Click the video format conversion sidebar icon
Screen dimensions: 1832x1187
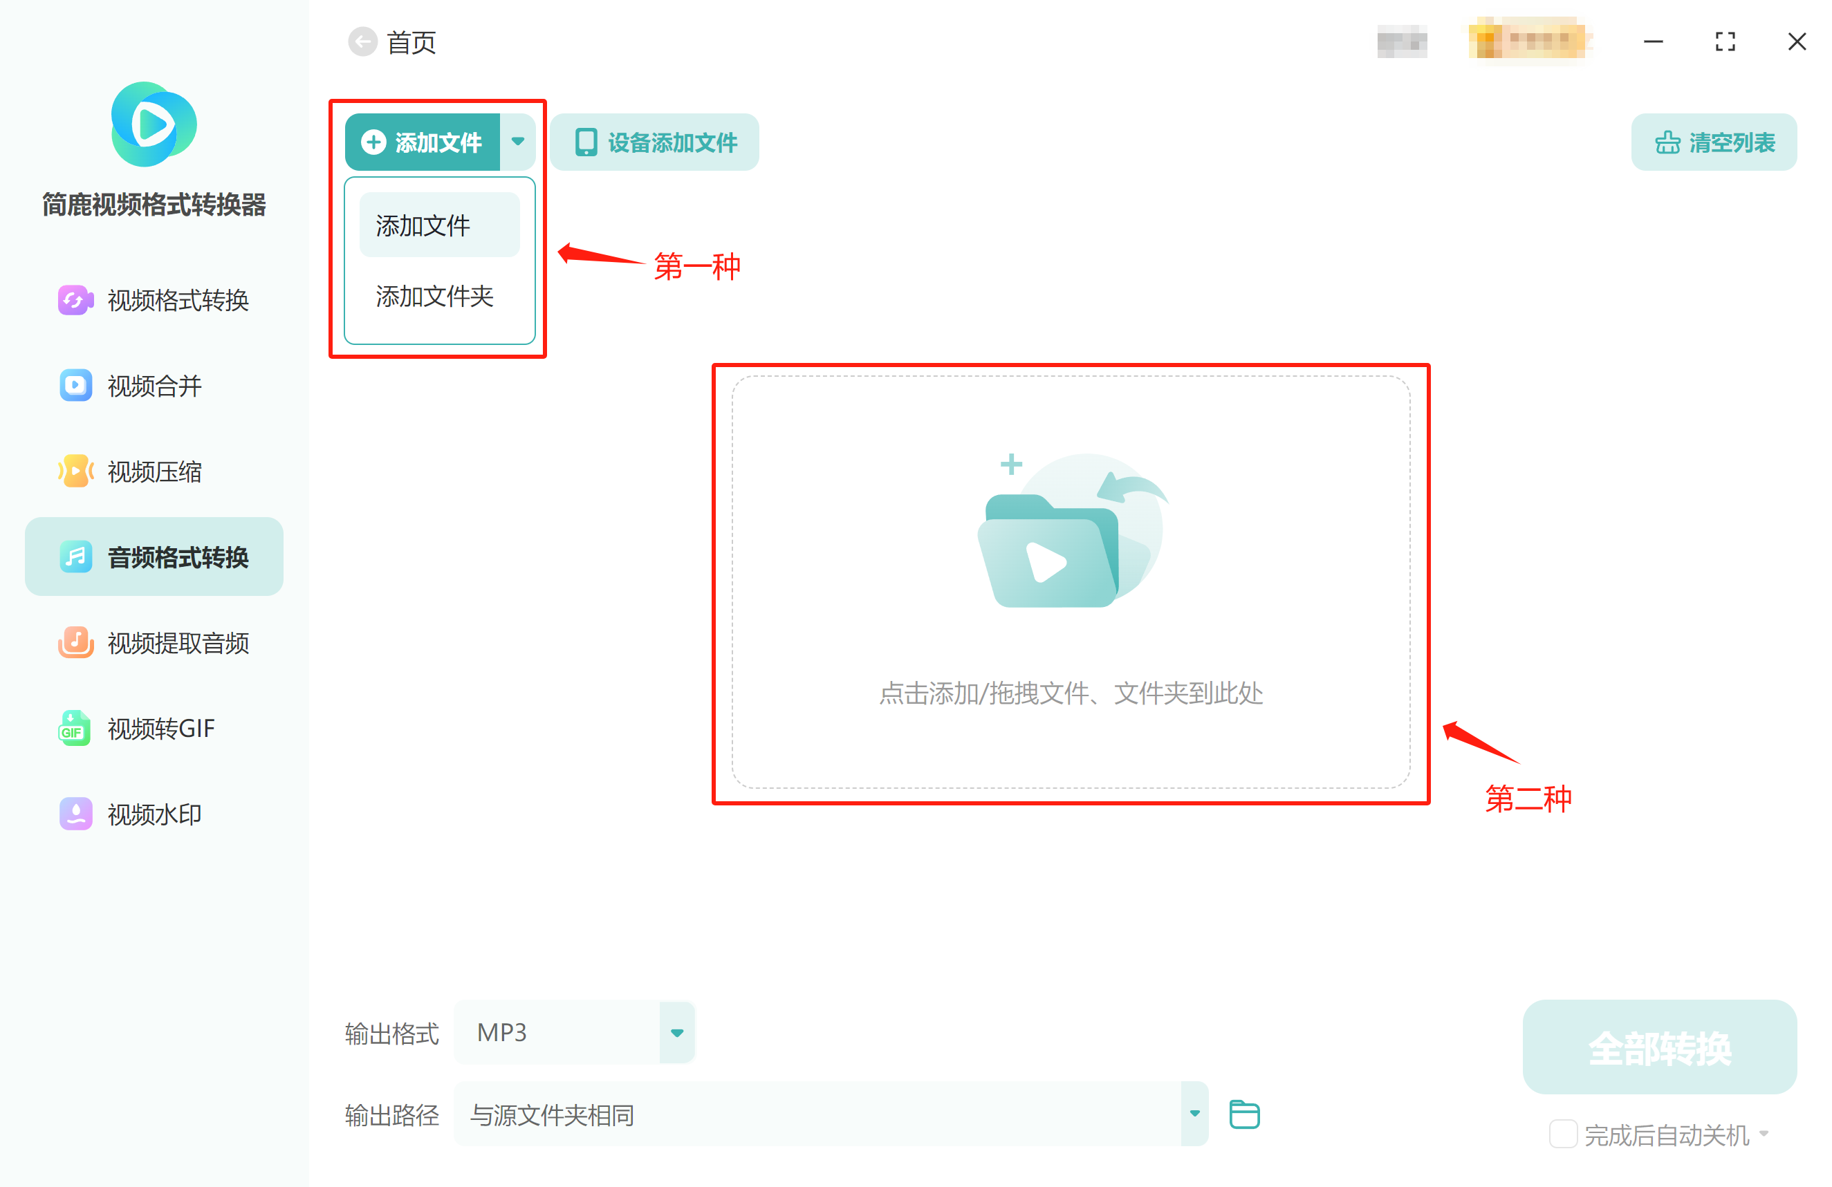point(75,300)
